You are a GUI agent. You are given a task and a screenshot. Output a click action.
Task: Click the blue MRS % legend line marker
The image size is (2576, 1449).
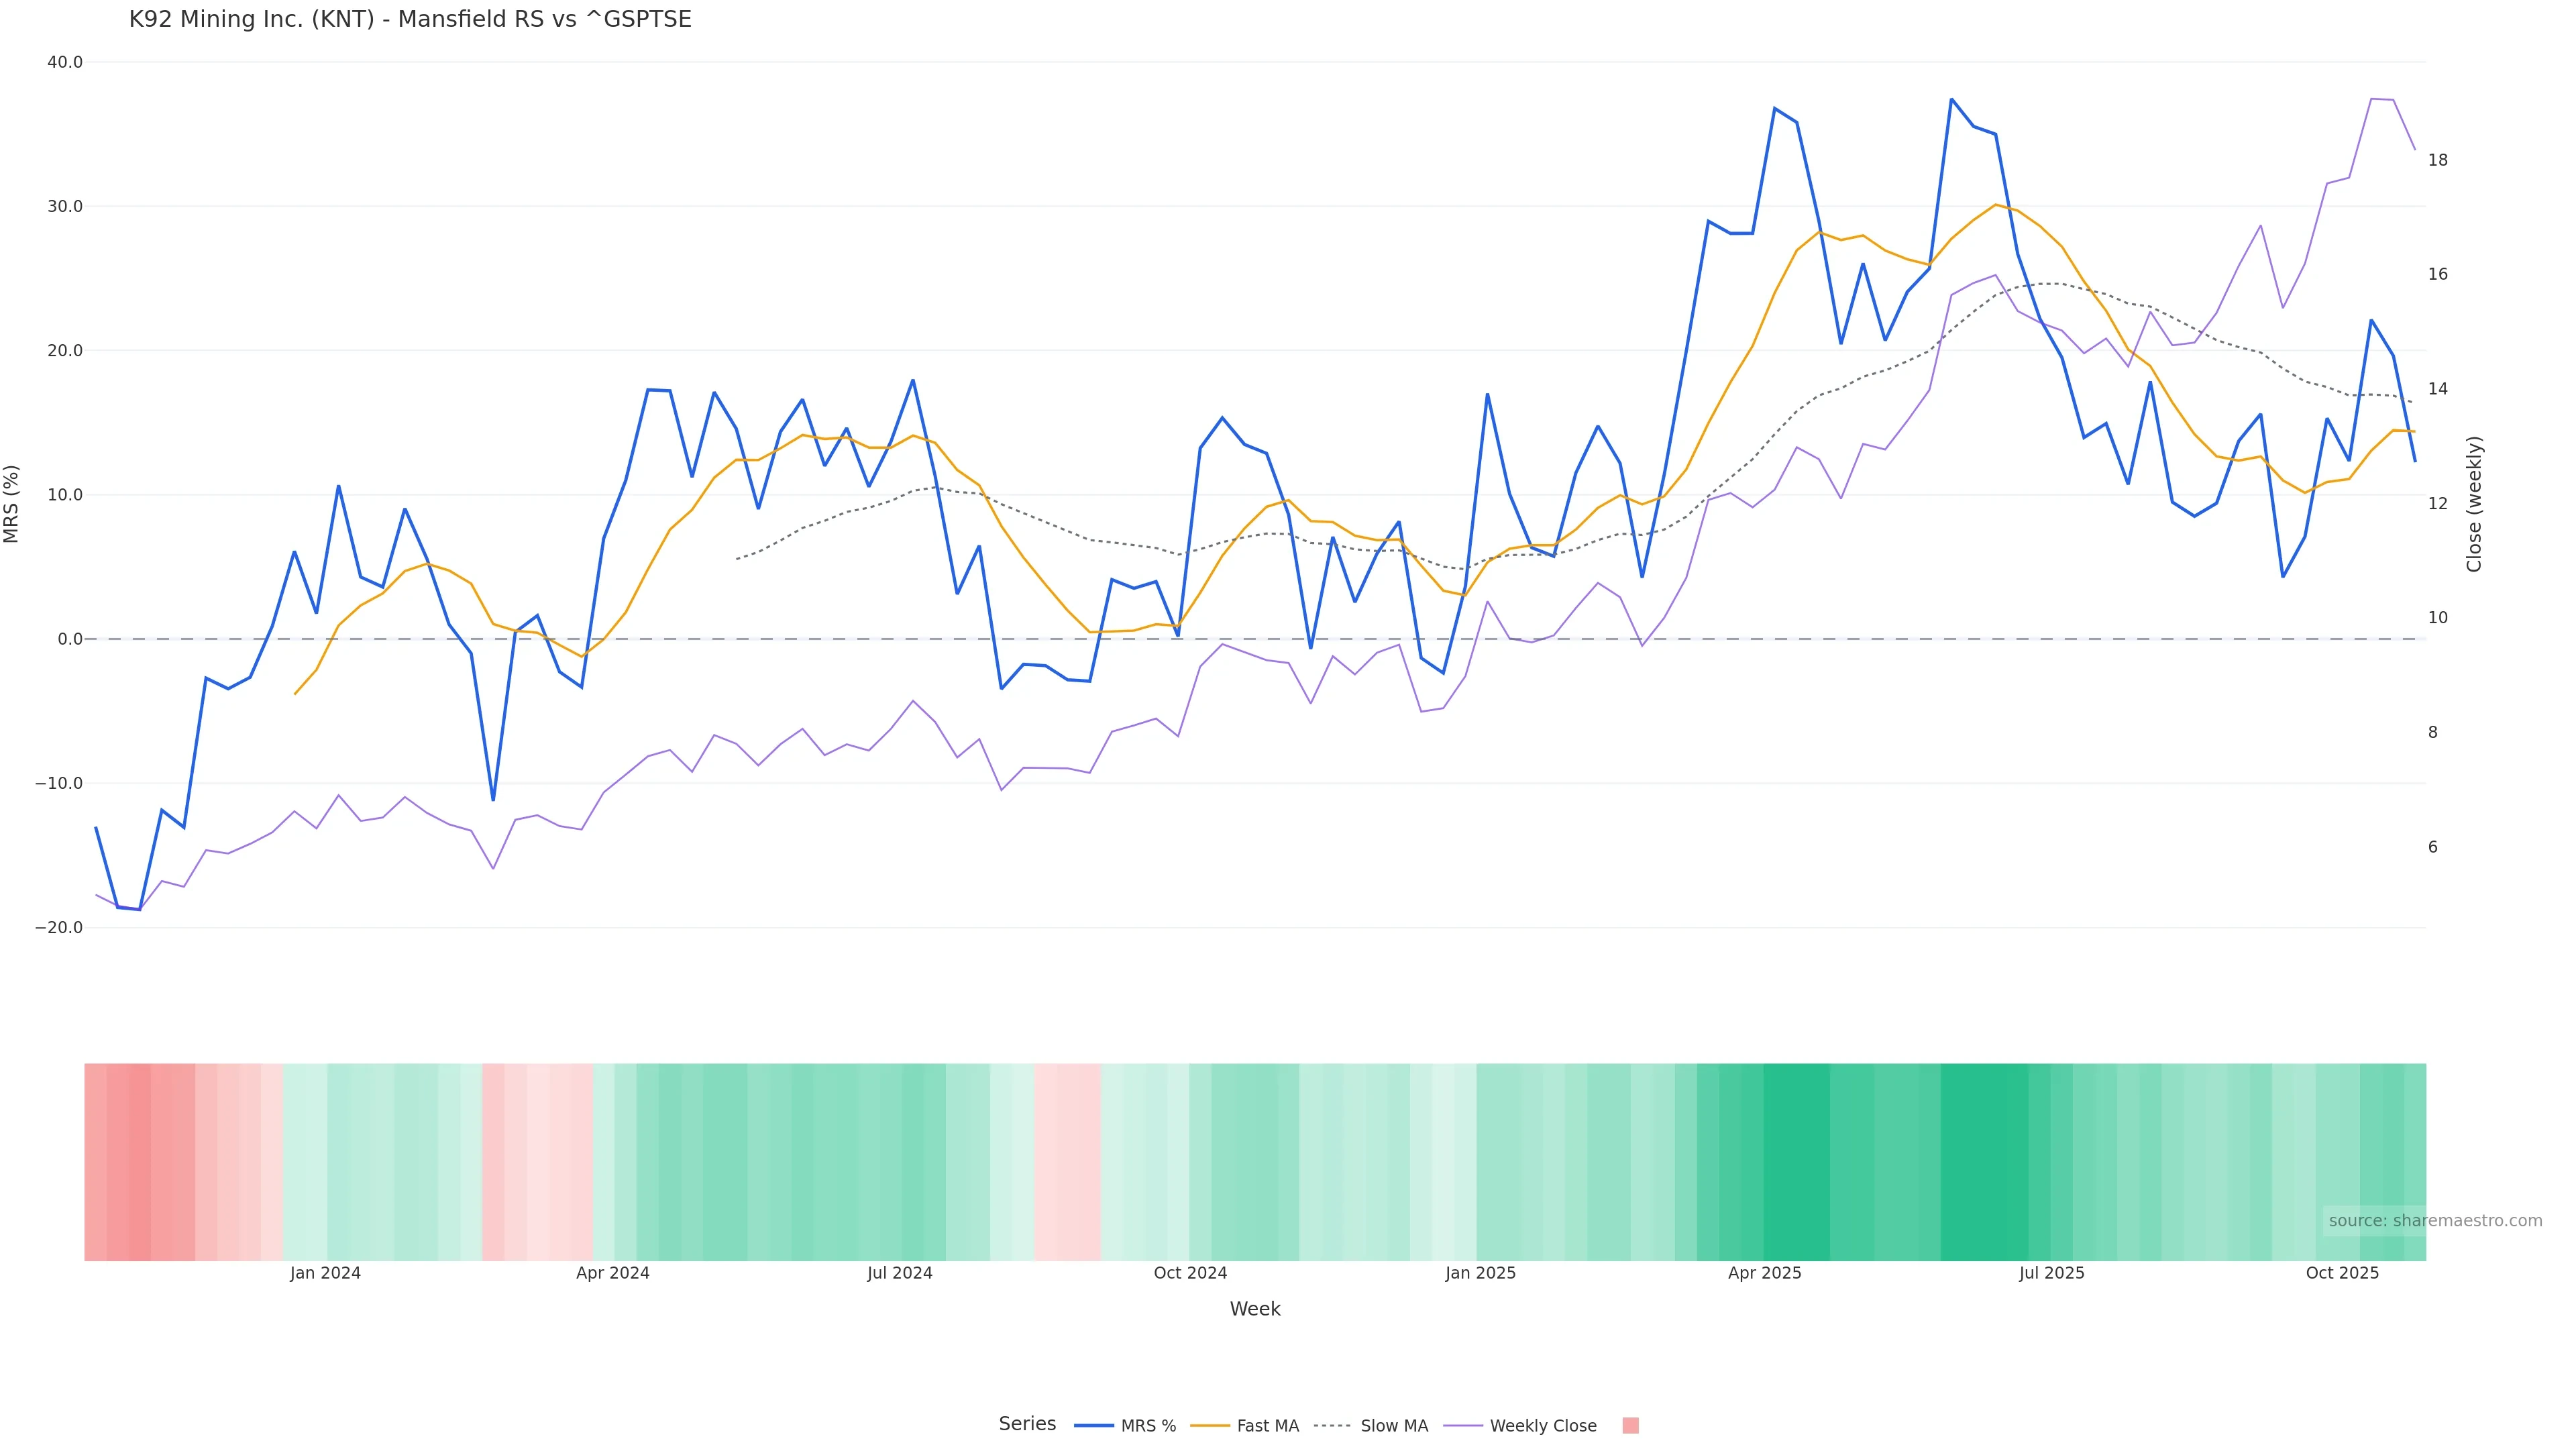click(1093, 1425)
